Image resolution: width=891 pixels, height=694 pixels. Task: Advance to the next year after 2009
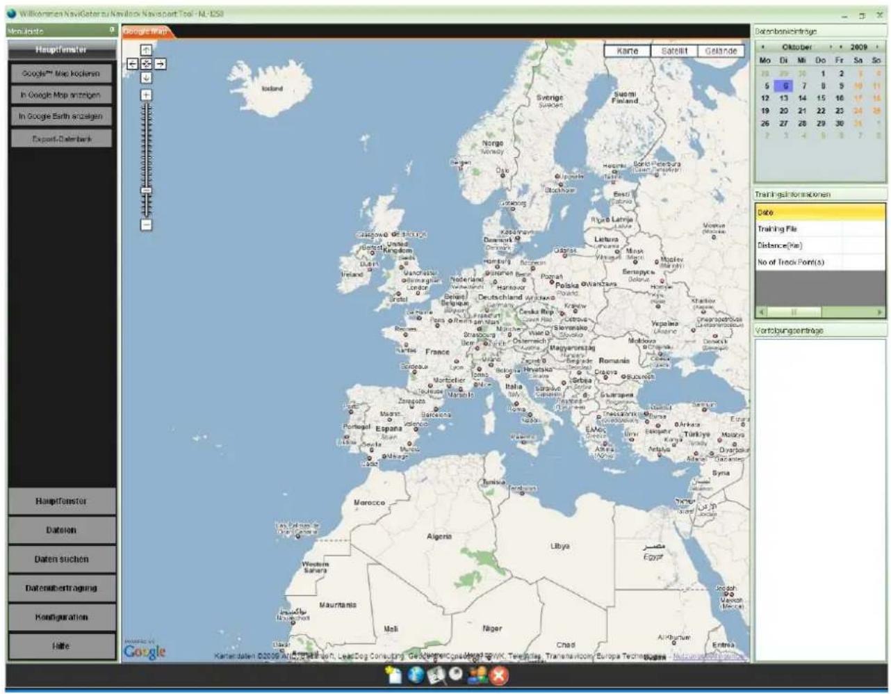click(x=878, y=47)
